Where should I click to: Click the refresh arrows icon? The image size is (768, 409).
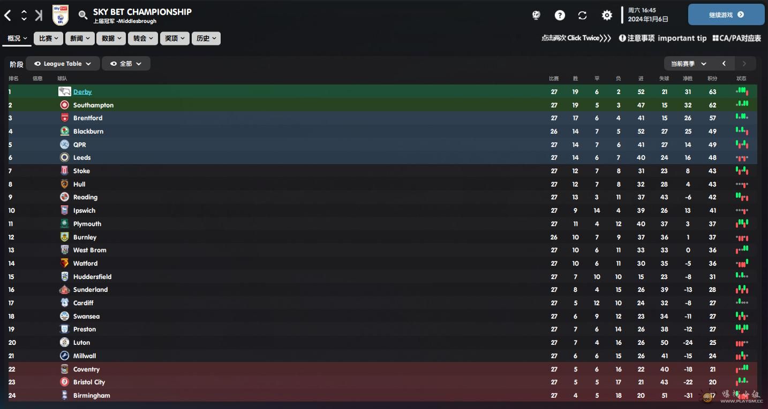583,16
